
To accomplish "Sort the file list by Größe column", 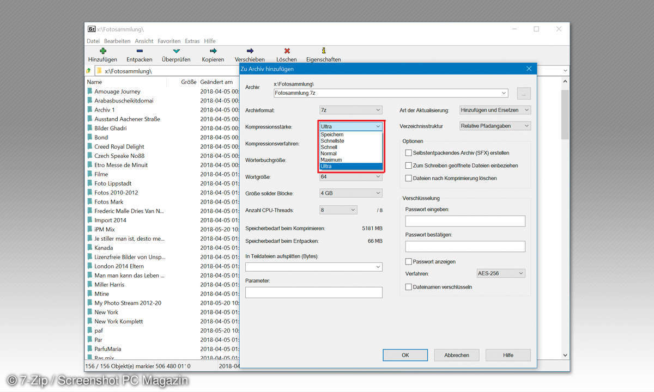I will pos(189,82).
